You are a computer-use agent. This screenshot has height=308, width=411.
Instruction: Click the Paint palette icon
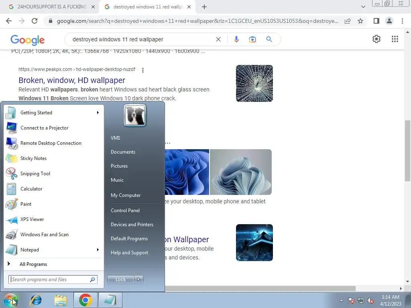pos(11,204)
